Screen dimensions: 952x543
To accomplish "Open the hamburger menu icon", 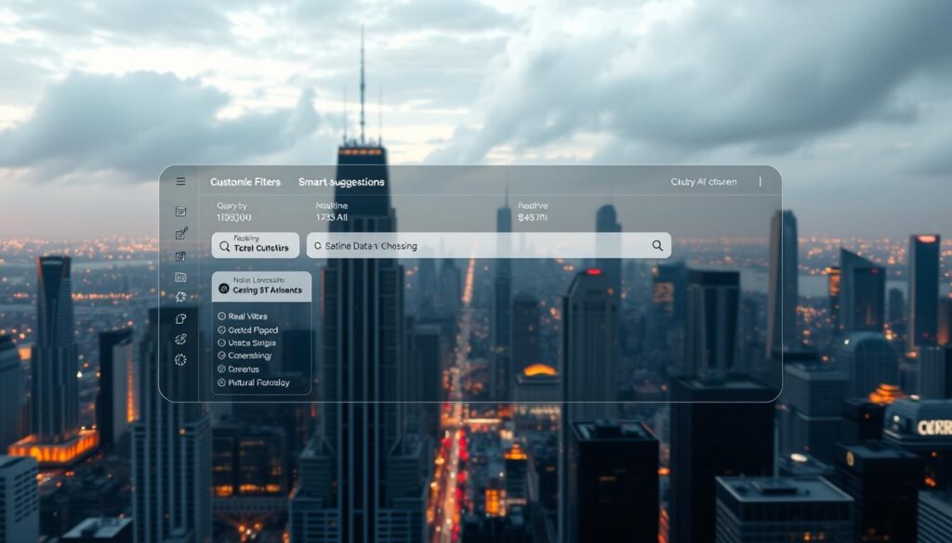I will point(180,182).
